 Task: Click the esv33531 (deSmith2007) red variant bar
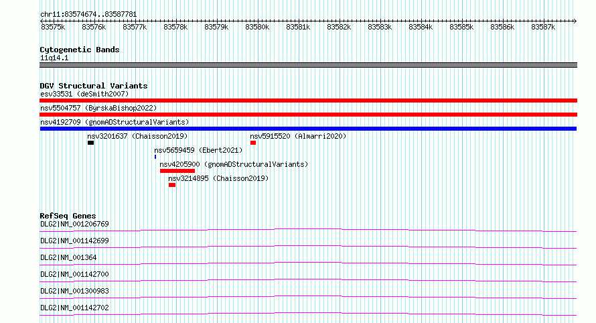(308, 101)
